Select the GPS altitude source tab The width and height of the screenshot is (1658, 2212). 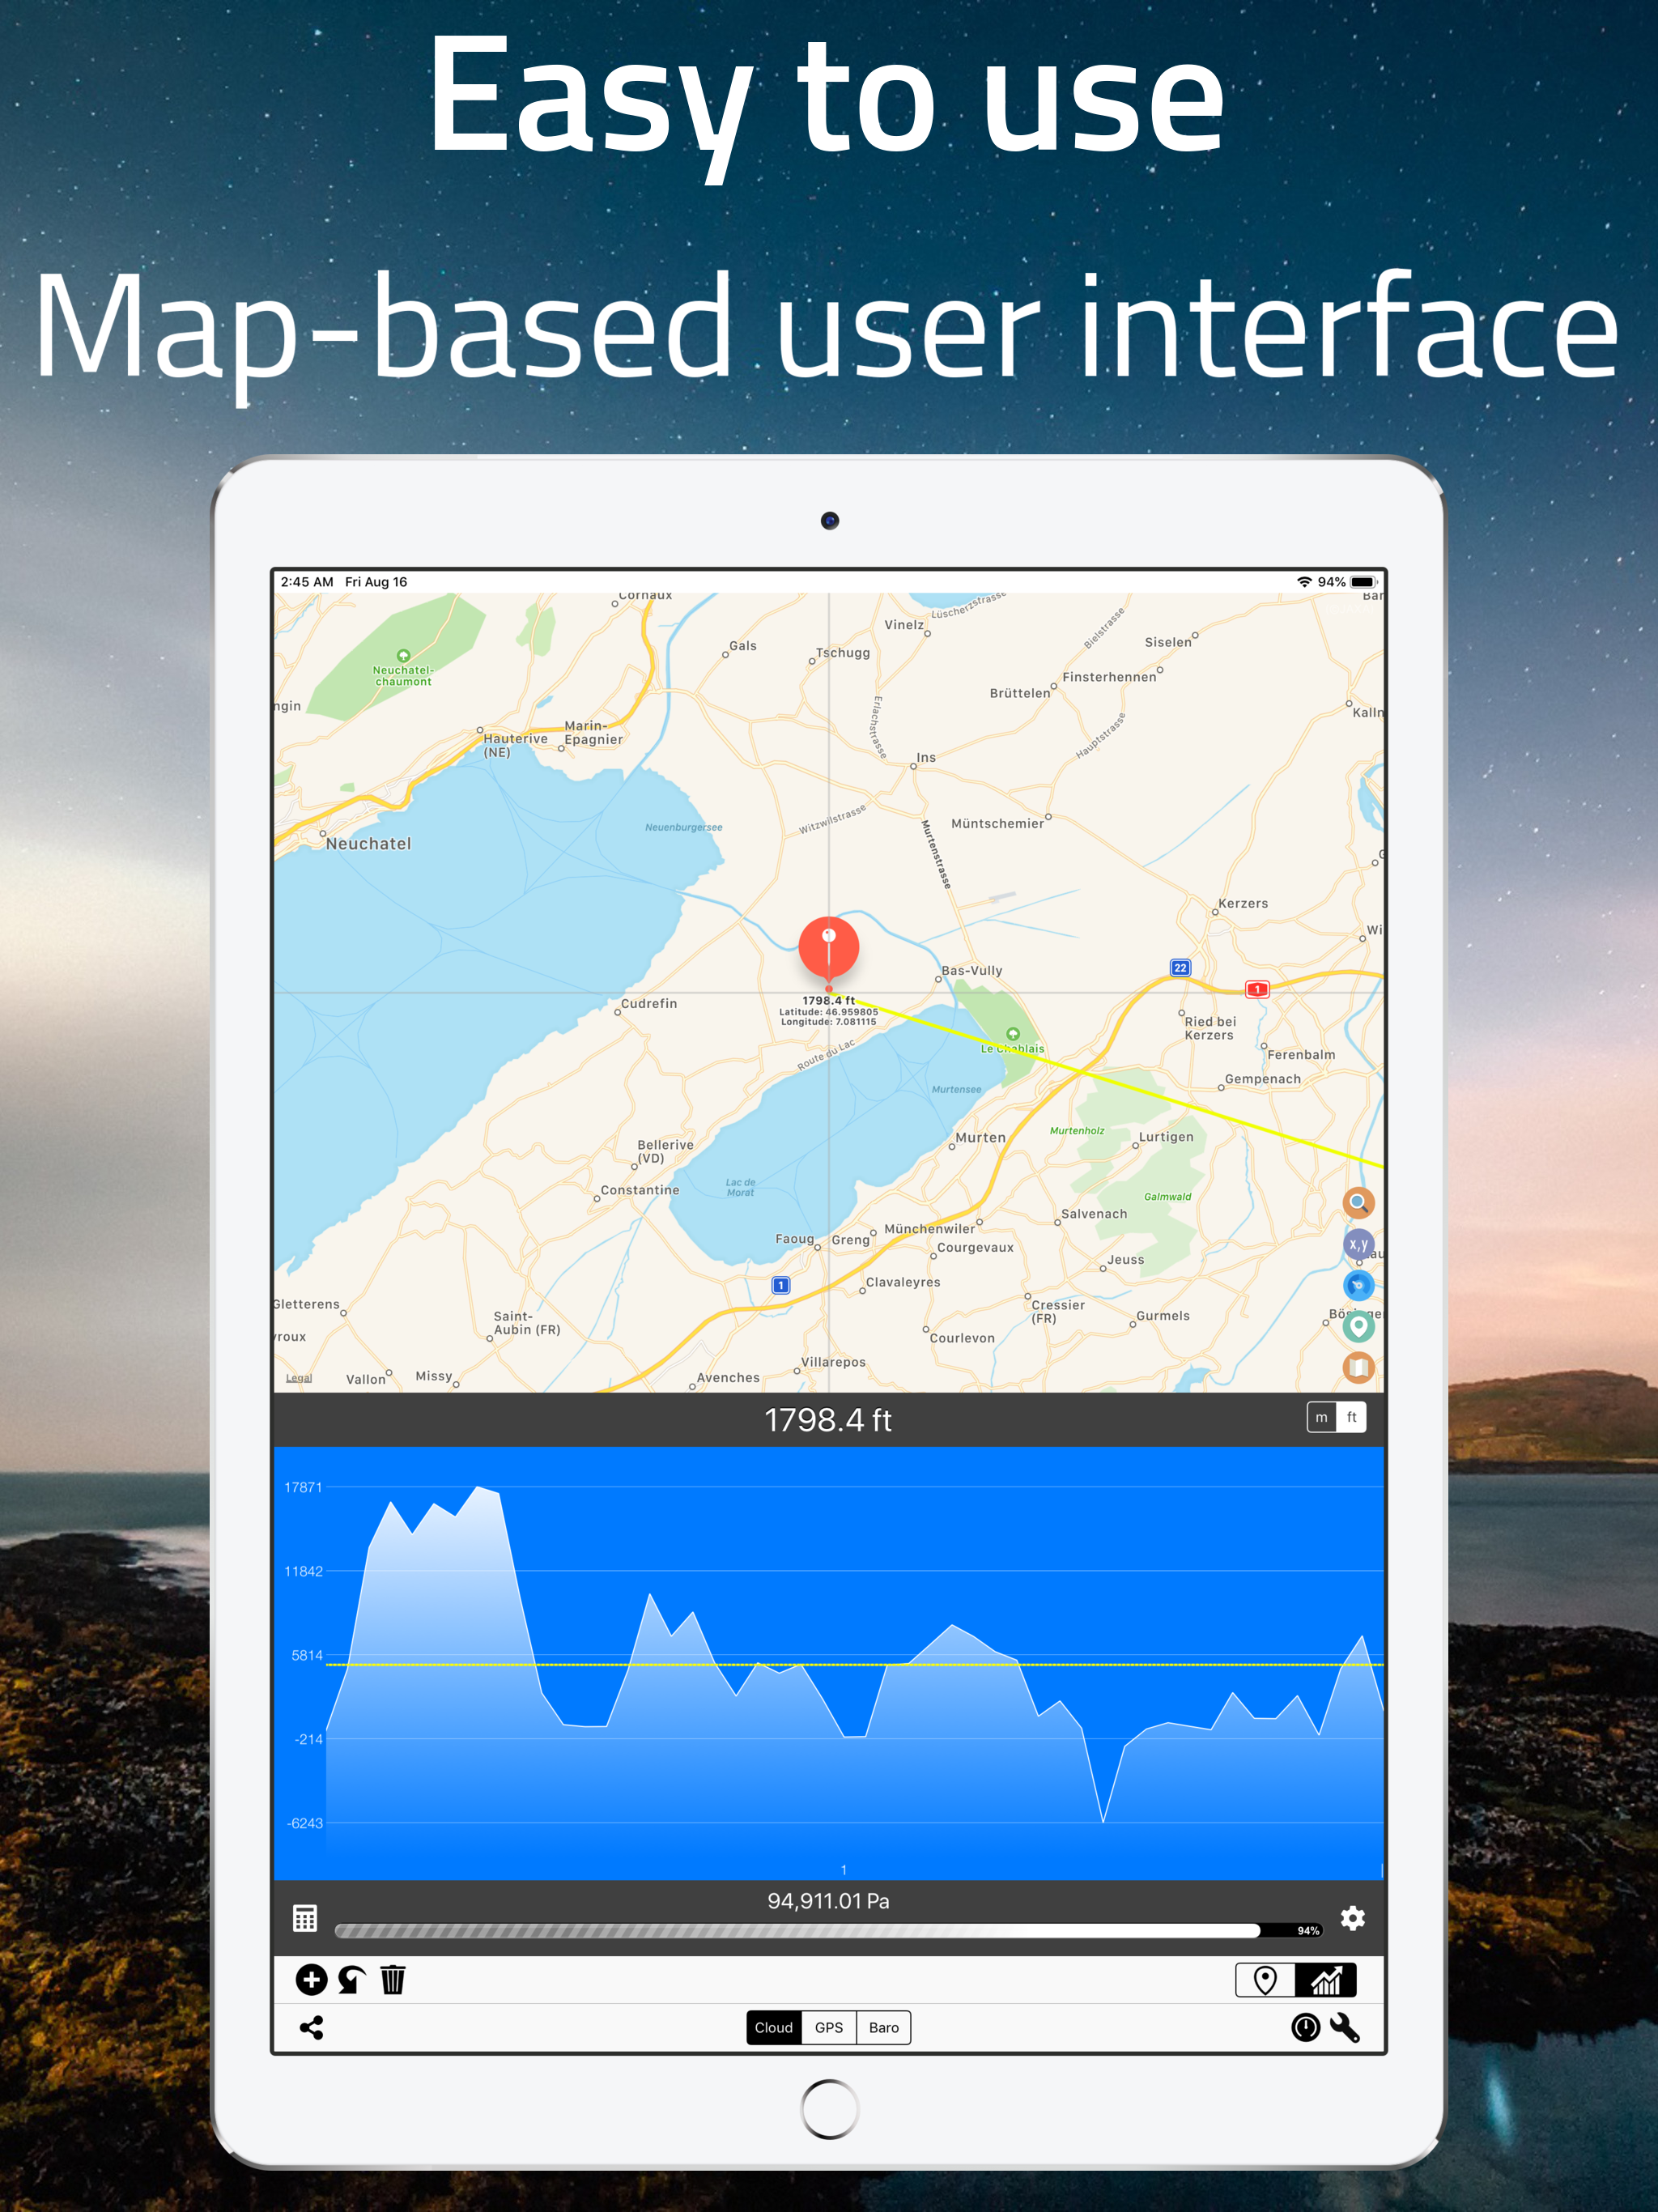[828, 2027]
